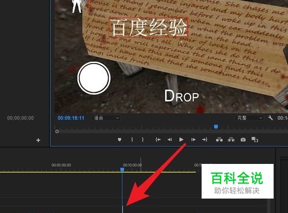This screenshot has height=213, width=288.
Task: Open the Comparison View button
Action: pos(255,140)
